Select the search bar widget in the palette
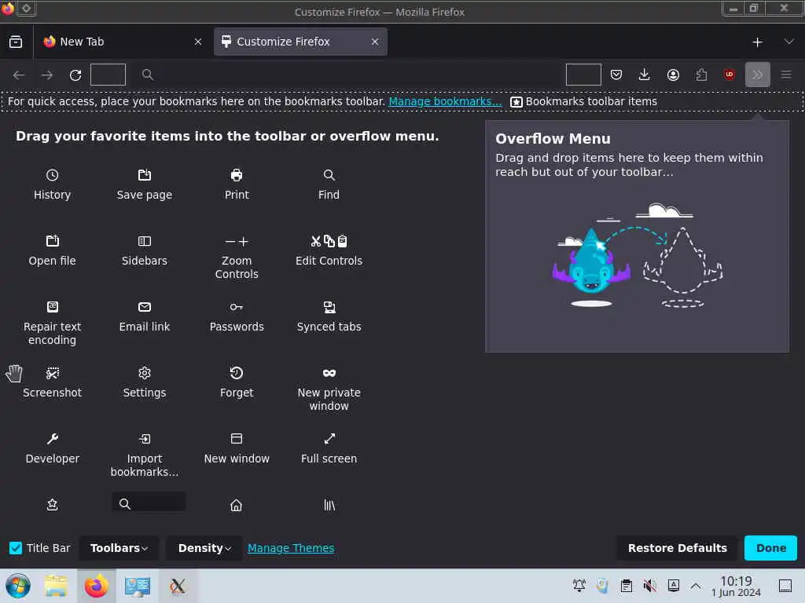Viewport: 805px width, 603px height. (x=149, y=502)
